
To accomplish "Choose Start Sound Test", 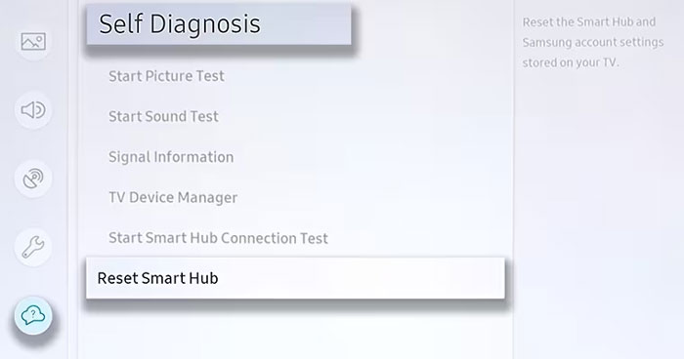I will coord(163,116).
